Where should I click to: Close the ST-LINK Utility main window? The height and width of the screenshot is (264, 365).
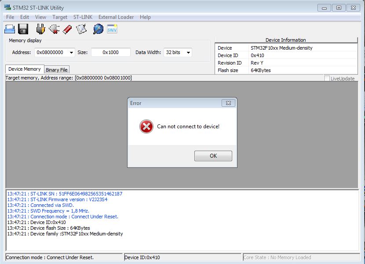354,7
